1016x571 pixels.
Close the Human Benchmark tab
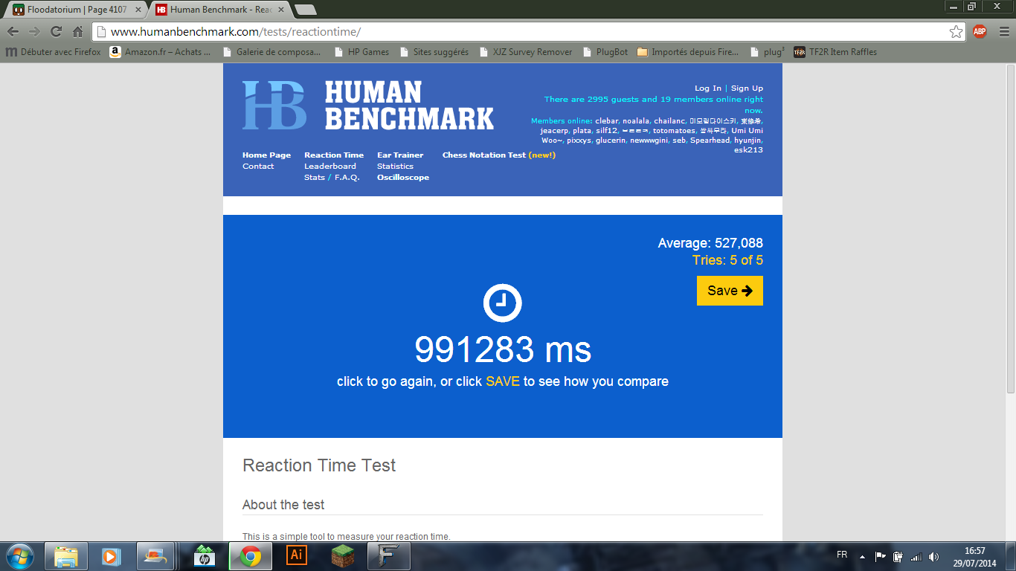point(281,10)
